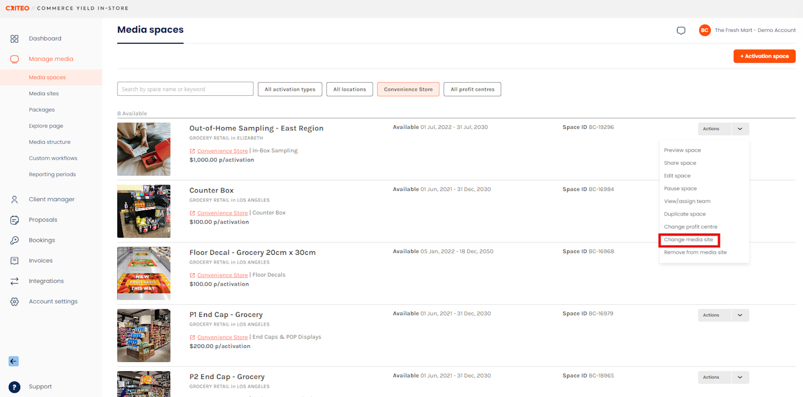Toggle the Convenience Store filter
Viewport: 803px width, 397px height.
(x=408, y=90)
